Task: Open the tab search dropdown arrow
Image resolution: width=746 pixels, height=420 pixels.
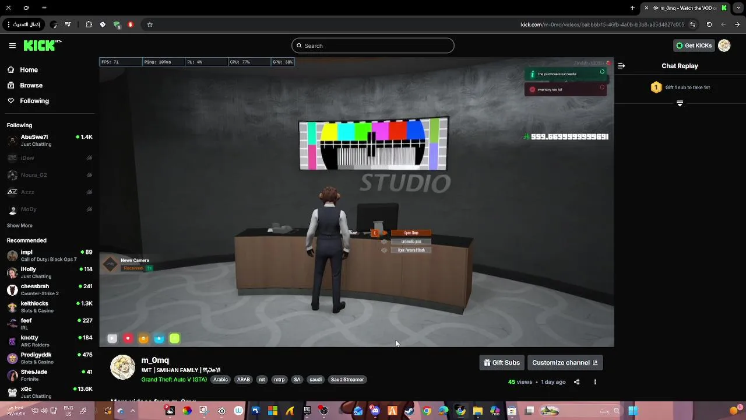Action: pos(737,8)
